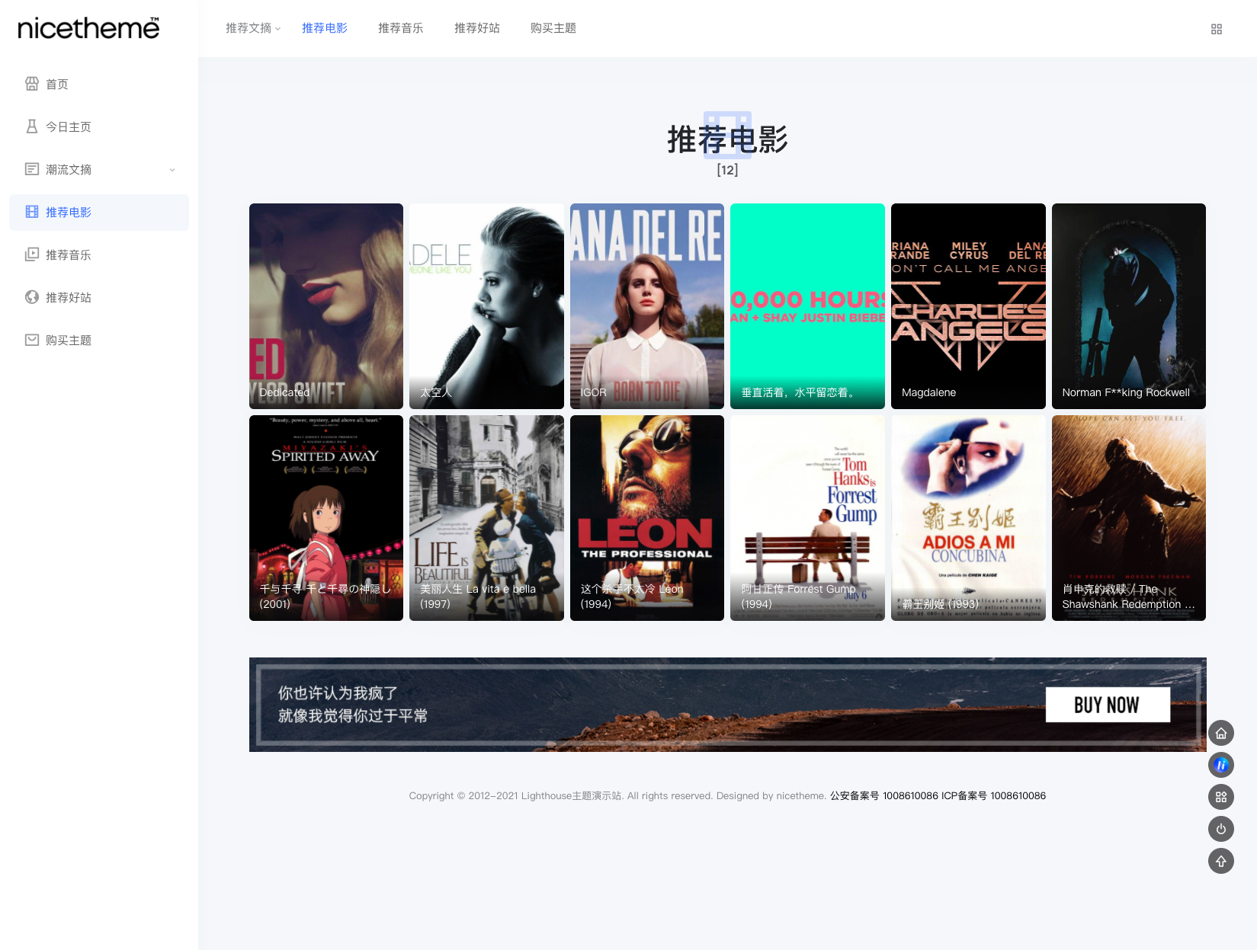Open the grid apps icon in top bar
The width and height of the screenshot is (1257, 950).
1217,29
